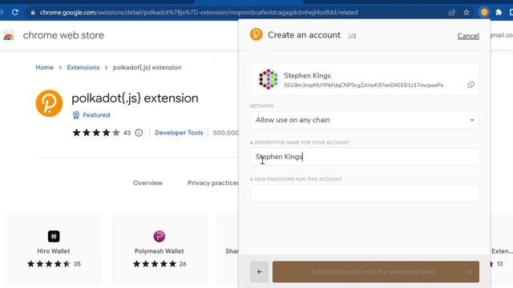Bookmark this page with the star icon
Image resolution: width=513 pixels, height=288 pixels.
pos(467,13)
